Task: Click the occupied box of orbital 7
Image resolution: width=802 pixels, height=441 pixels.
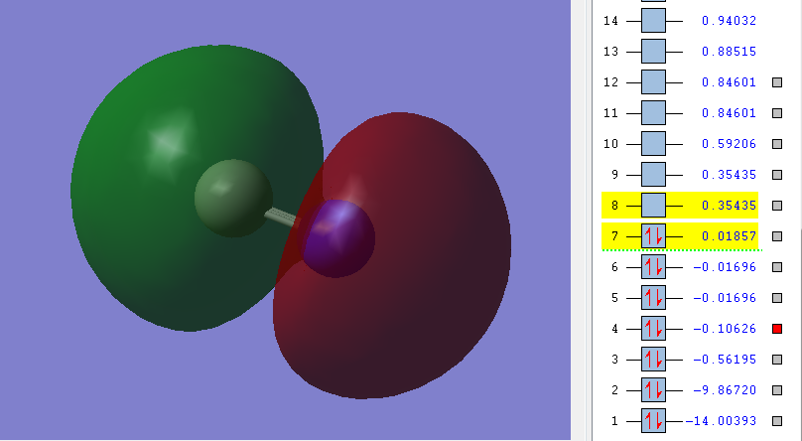Action: [x=654, y=236]
